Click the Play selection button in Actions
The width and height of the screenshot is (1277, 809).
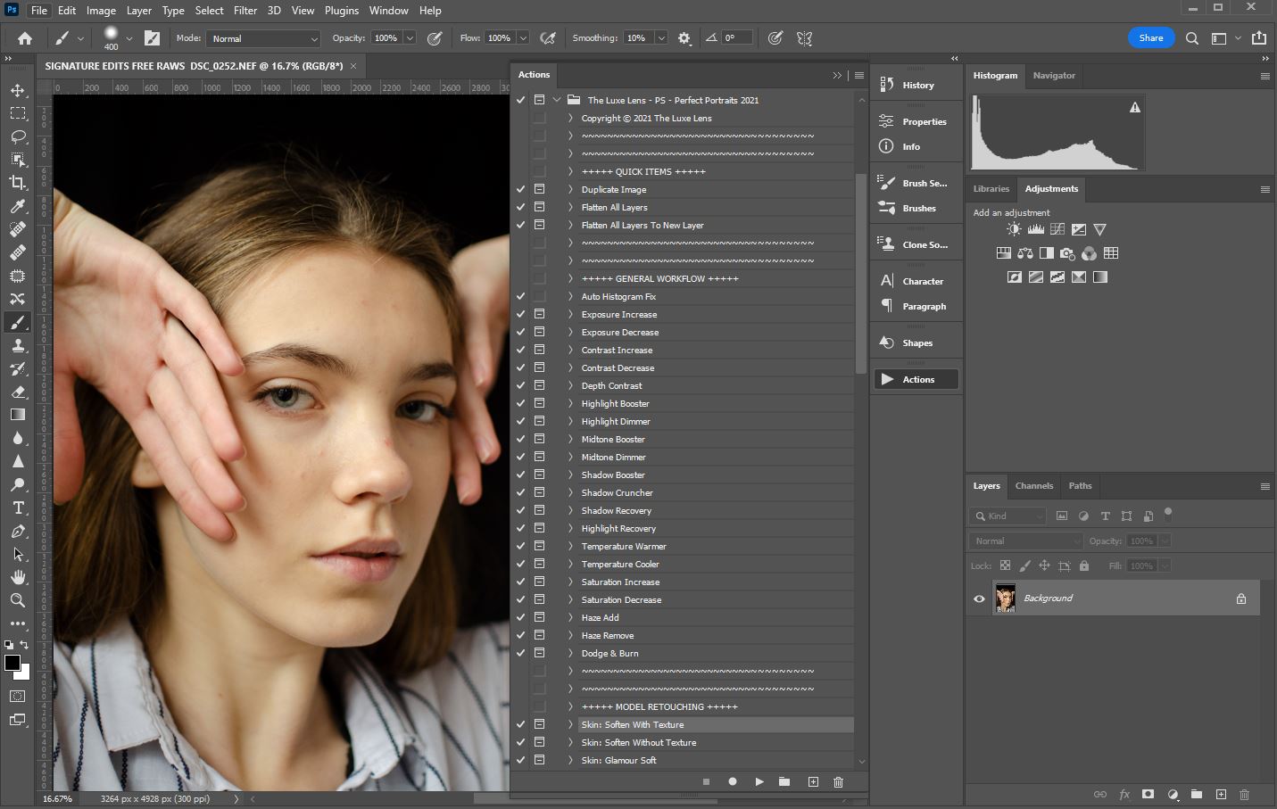759,782
